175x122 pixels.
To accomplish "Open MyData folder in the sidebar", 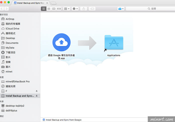I will pos(20,48).
